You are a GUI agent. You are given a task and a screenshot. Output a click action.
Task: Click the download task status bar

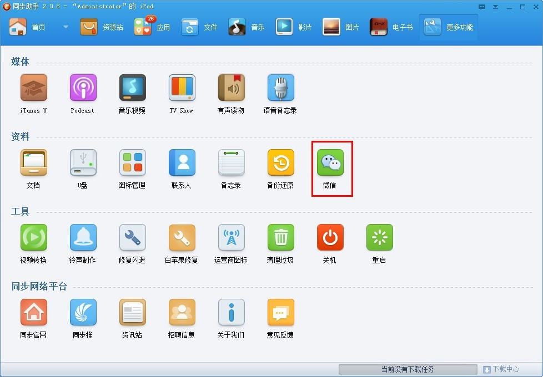408,369
